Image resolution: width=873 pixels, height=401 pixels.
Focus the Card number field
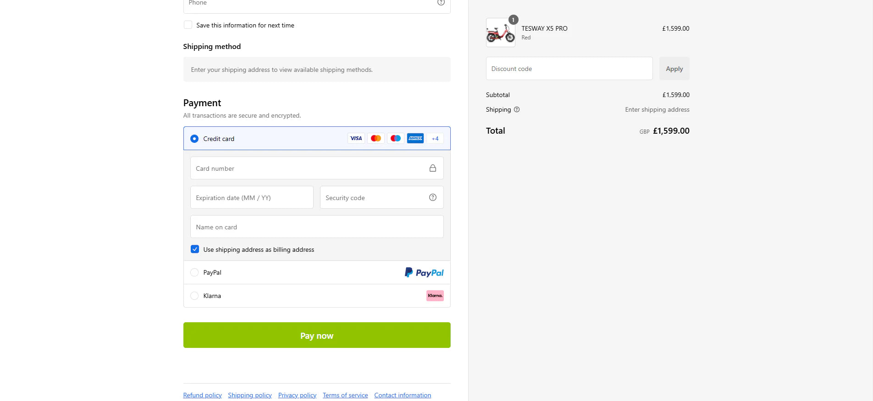[x=307, y=168]
